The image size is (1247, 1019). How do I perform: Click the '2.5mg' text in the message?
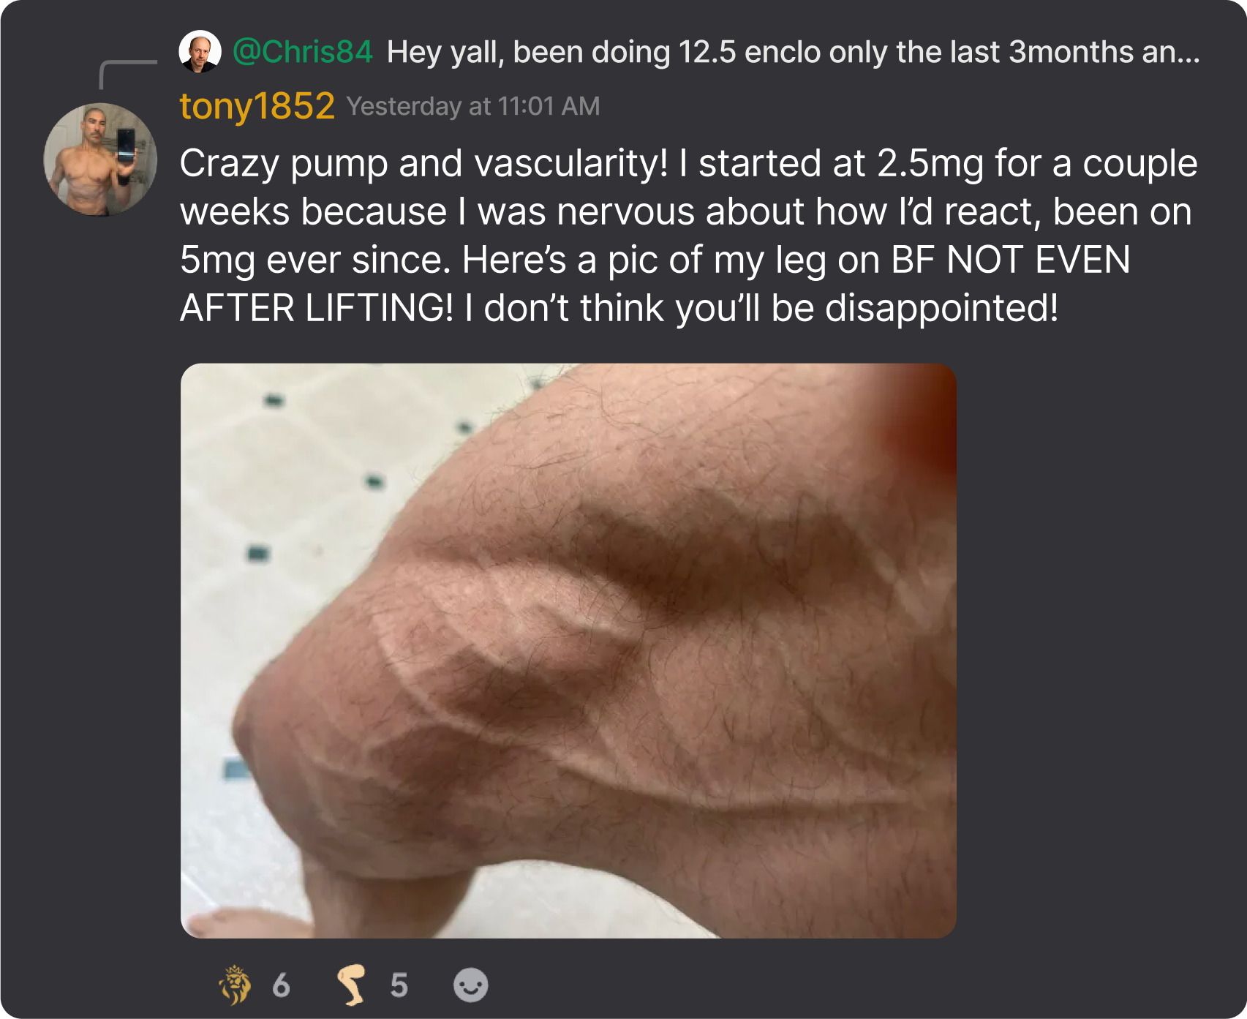(x=930, y=164)
